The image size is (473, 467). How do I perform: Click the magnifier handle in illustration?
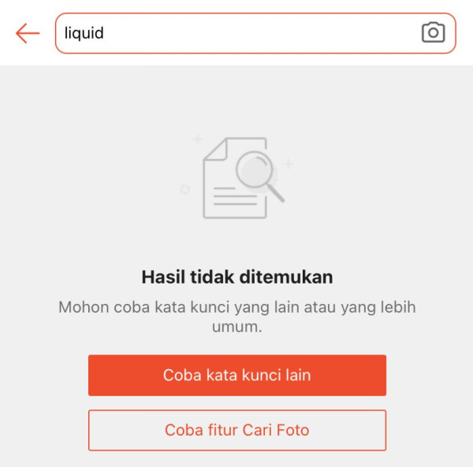(x=276, y=193)
